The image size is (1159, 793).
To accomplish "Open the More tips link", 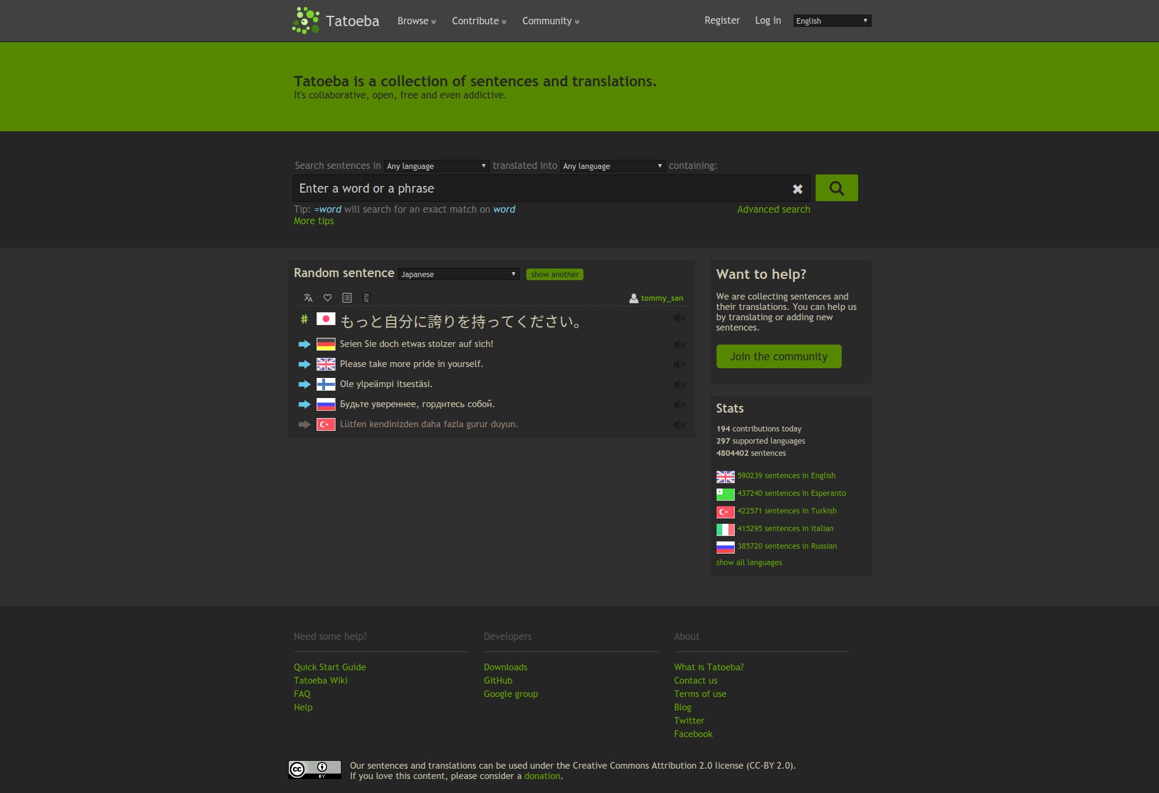I will click(x=314, y=221).
